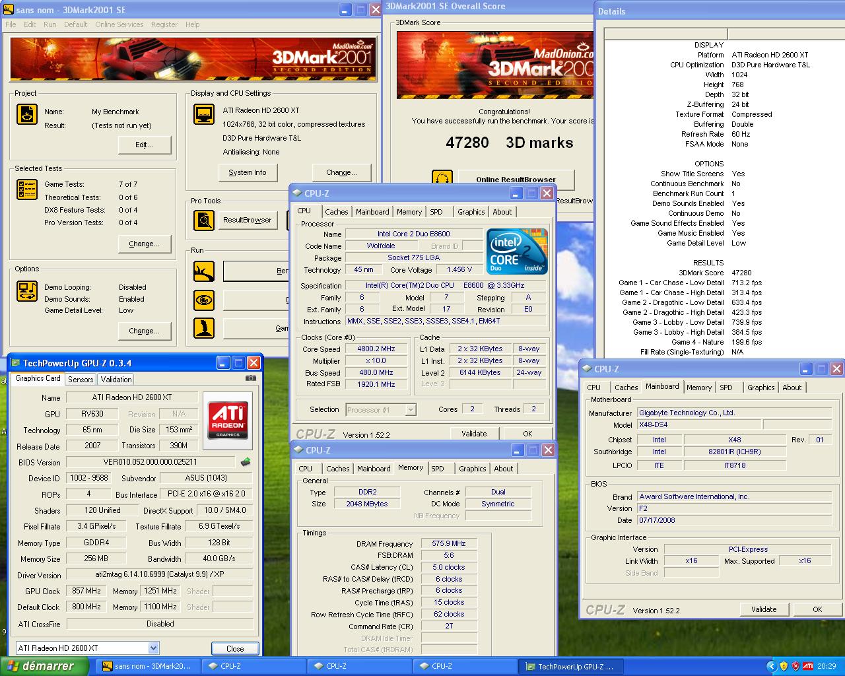Click the Pro Tools magnifier icon
The width and height of the screenshot is (845, 676).
click(x=204, y=220)
